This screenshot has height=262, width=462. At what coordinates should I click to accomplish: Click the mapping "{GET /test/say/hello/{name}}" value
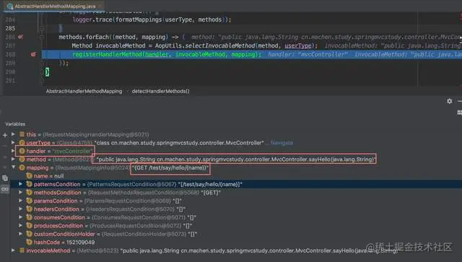(x=170, y=167)
